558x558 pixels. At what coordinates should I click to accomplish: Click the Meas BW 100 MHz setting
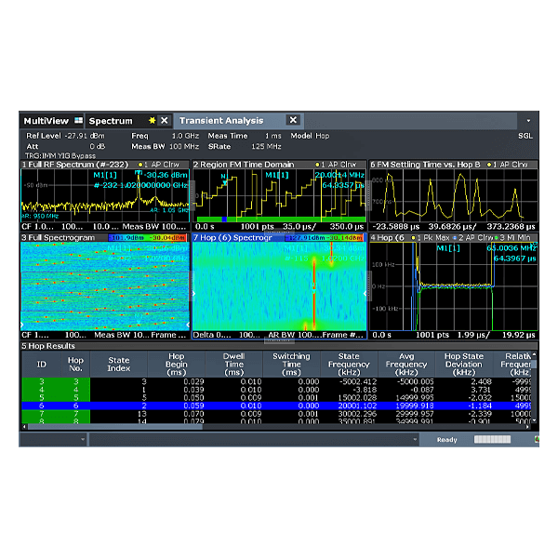[166, 147]
